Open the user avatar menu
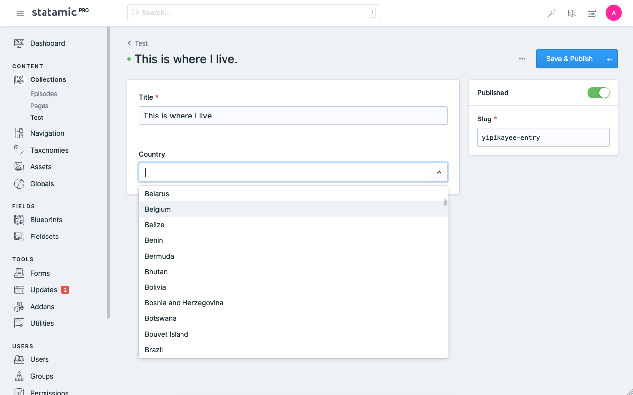 pos(613,13)
